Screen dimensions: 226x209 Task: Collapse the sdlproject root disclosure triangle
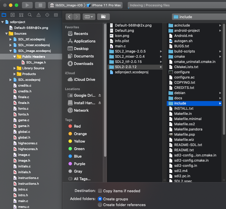2,22
